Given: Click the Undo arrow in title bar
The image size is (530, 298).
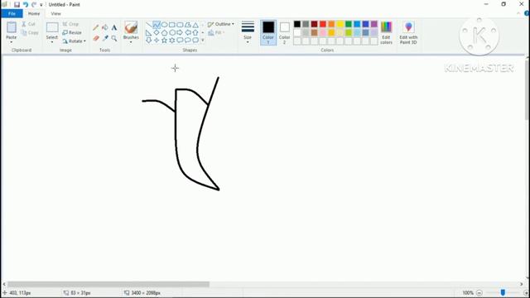Looking at the screenshot, I should coord(26,5).
